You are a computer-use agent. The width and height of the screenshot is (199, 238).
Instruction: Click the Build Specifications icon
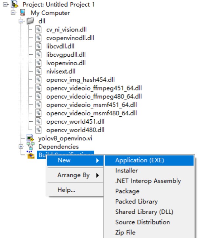tap(31, 155)
